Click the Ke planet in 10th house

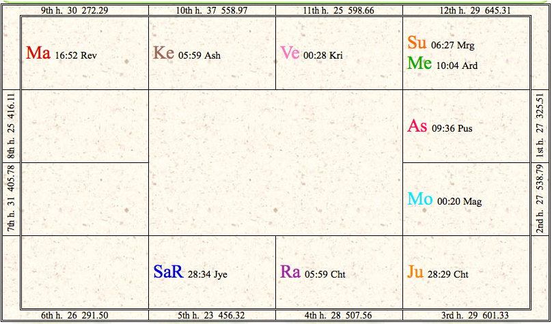point(164,53)
